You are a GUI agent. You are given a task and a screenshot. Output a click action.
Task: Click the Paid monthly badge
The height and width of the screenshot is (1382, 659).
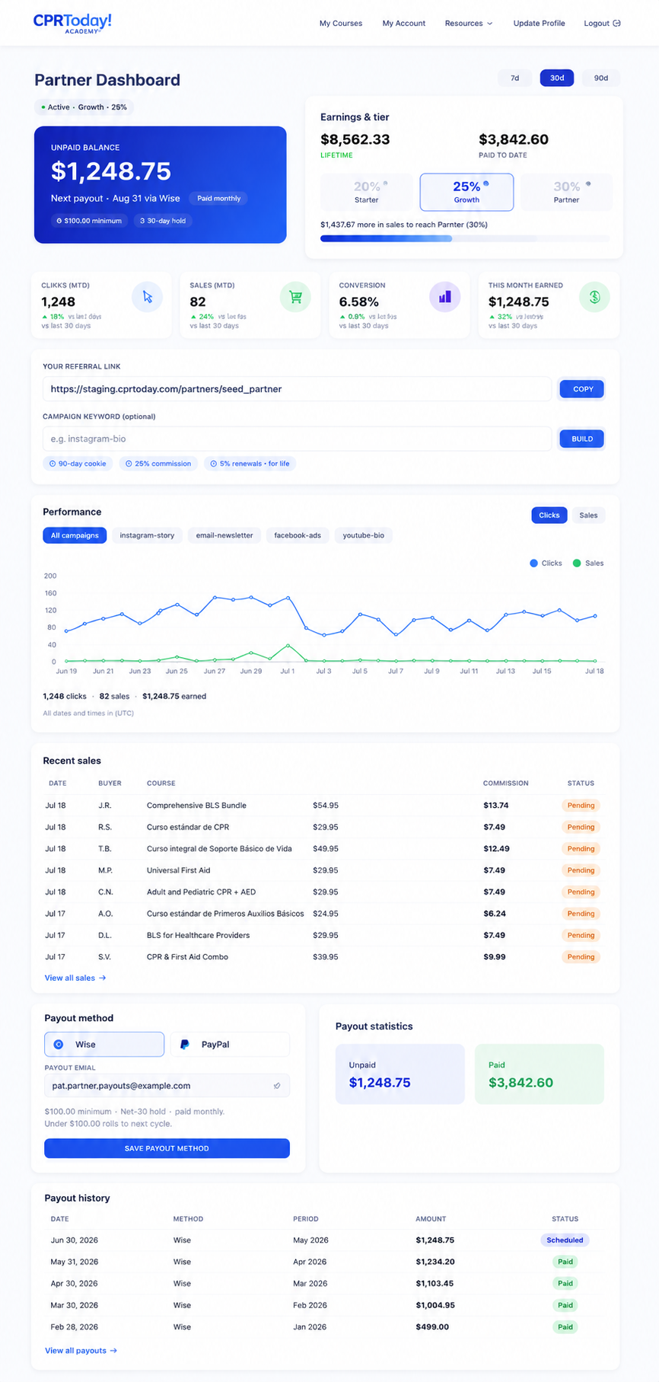219,199
